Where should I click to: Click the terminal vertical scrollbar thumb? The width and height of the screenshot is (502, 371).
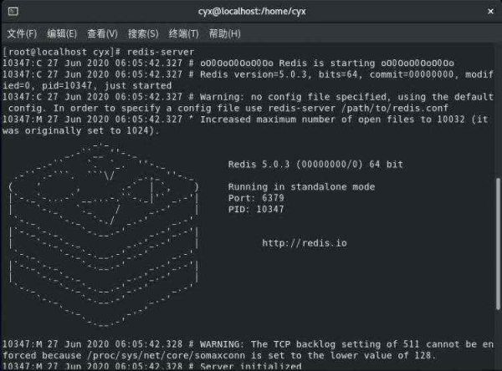coord(498,244)
